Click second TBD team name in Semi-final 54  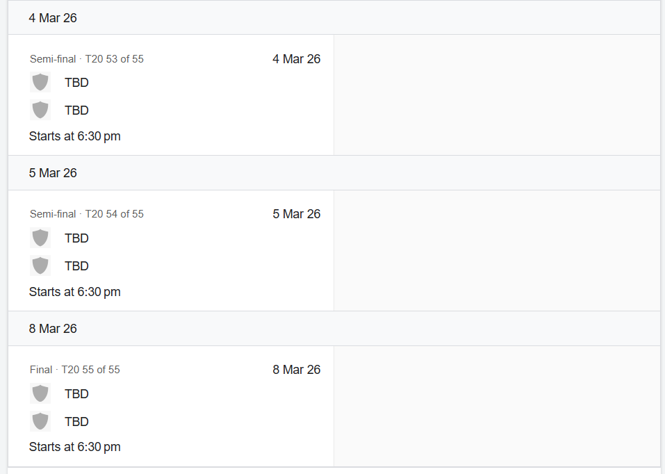(x=76, y=266)
